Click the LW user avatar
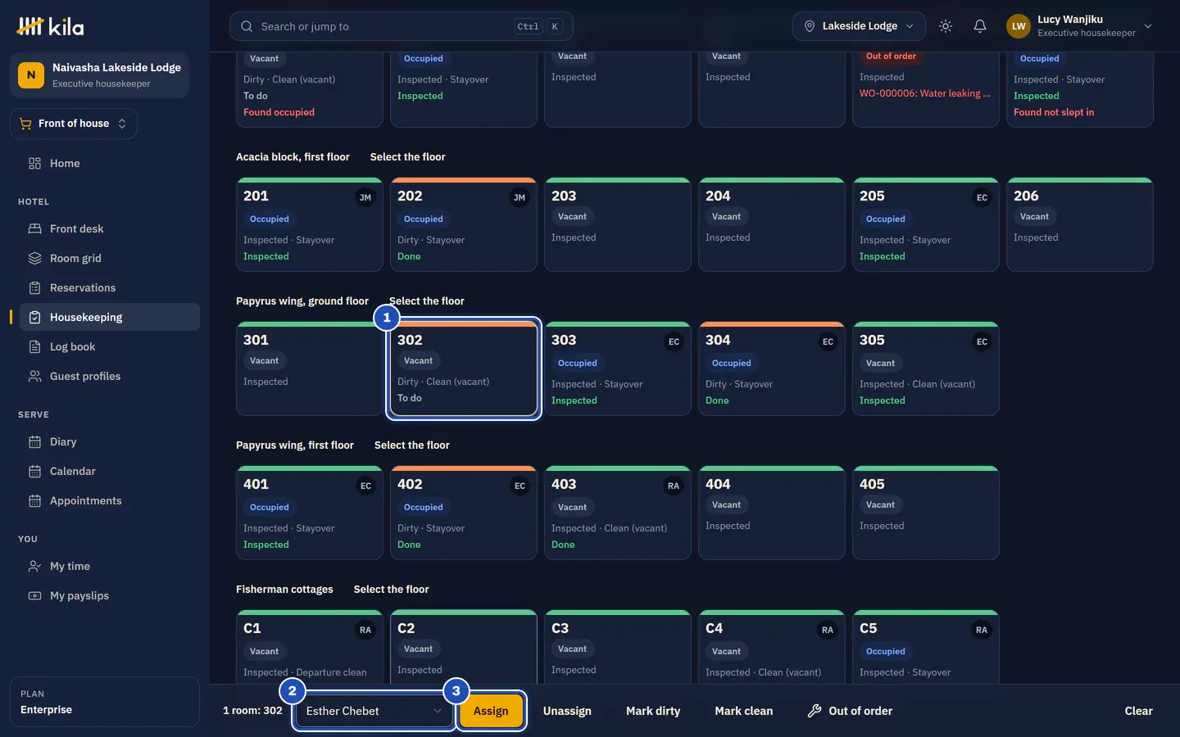This screenshot has width=1180, height=737. [1019, 26]
